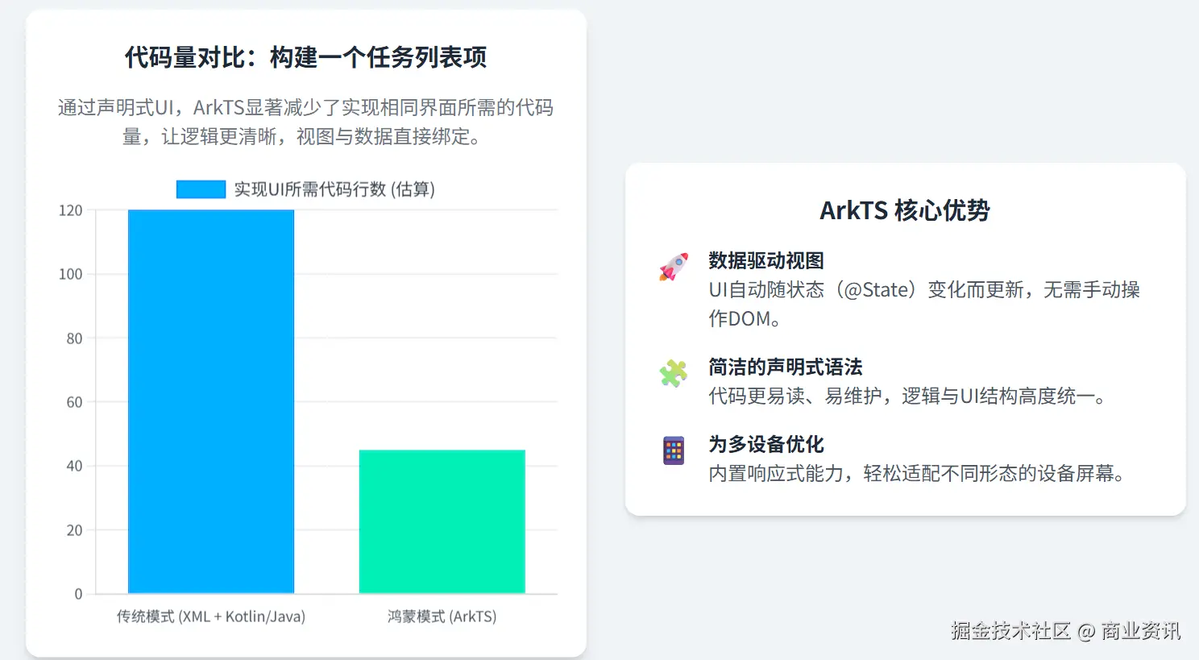Click the heading 代码量对比:构建一个任务列表项
Screen dimensions: 1199x660
305,57
